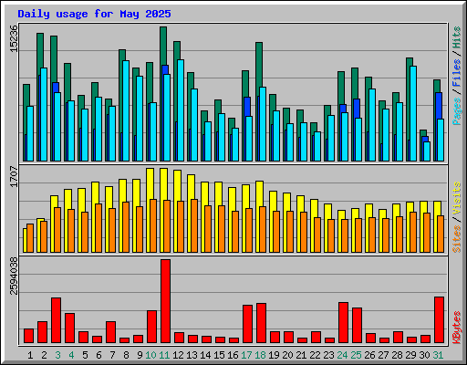
Task: Select day 21 on the x-axis
Action: point(301,355)
